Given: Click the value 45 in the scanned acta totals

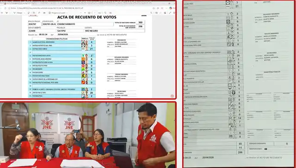Looking at the screenshot, I should click(240, 144).
